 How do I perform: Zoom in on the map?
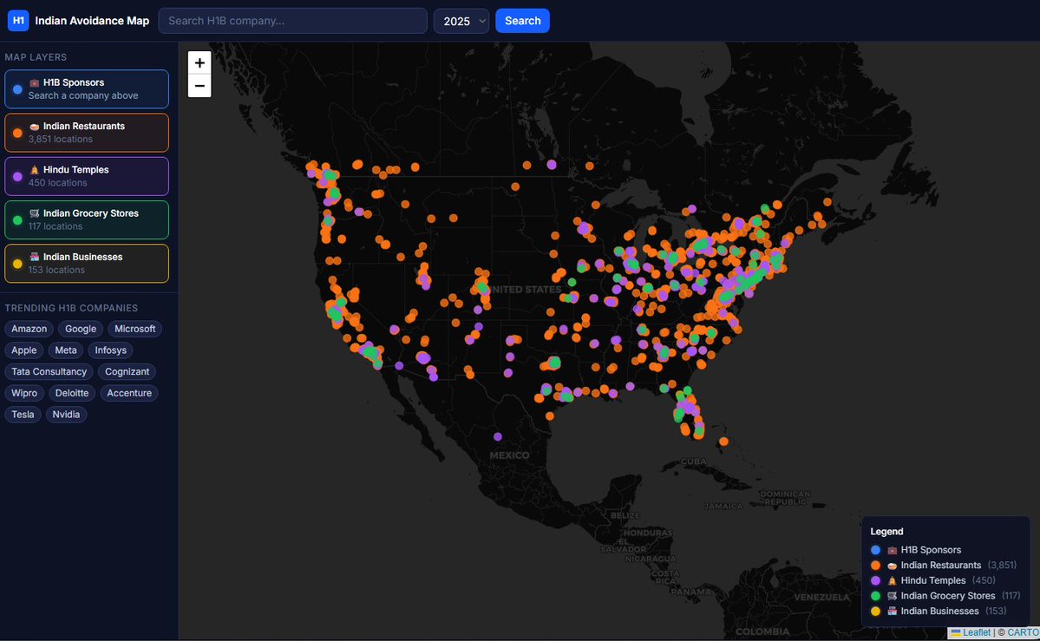pyautogui.click(x=199, y=63)
